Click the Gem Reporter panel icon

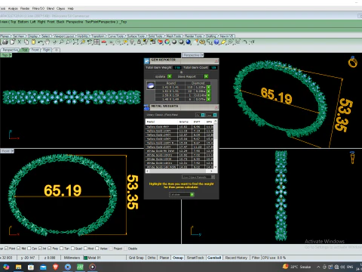147,61
